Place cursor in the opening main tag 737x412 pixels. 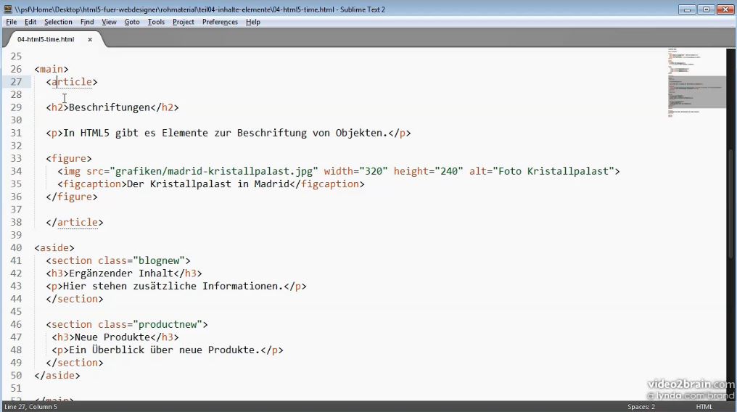[x=52, y=69]
